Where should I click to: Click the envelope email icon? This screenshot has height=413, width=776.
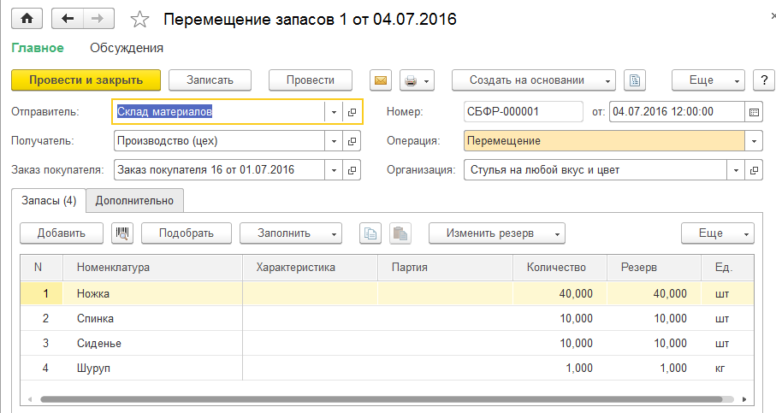pyautogui.click(x=381, y=80)
